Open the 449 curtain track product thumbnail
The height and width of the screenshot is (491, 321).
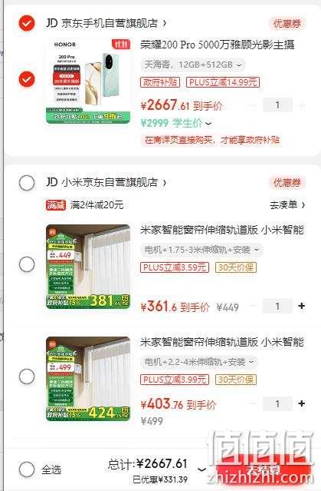click(x=88, y=267)
